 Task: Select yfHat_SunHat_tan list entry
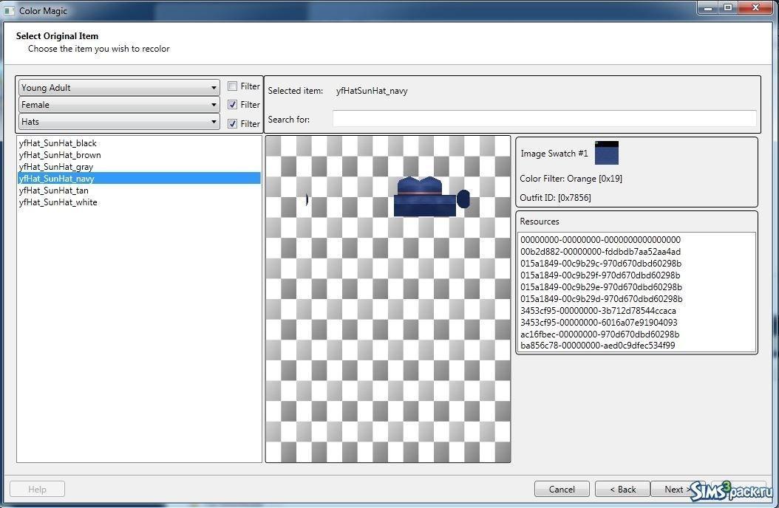pos(54,190)
